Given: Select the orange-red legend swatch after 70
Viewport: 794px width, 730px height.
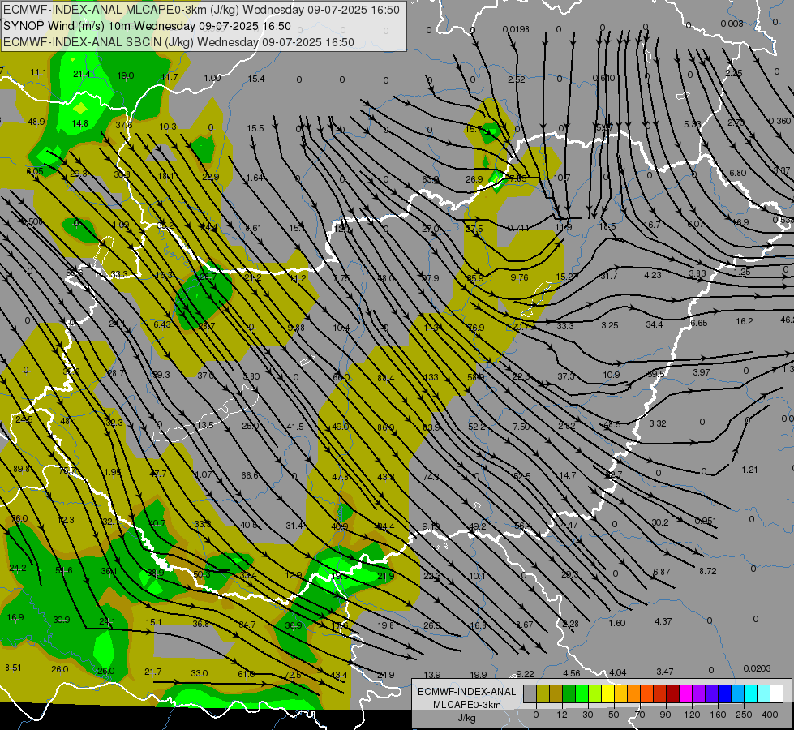Looking at the screenshot, I should point(646,694).
